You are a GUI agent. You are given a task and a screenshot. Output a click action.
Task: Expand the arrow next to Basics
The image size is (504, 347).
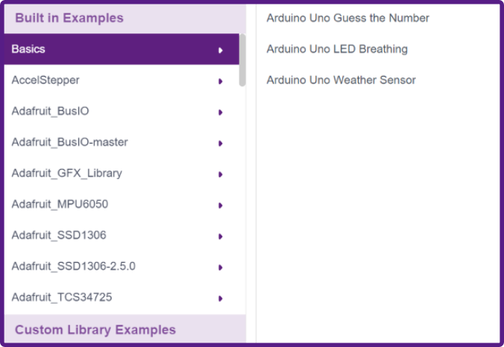coord(221,51)
